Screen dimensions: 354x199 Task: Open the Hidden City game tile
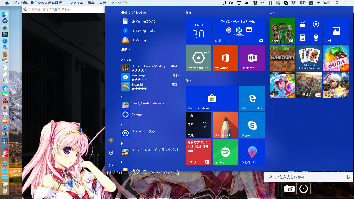pyautogui.click(x=336, y=85)
